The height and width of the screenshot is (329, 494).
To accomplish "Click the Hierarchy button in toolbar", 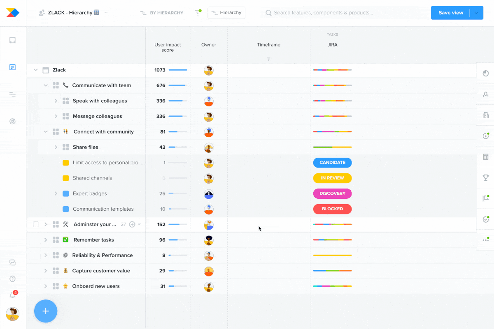I will 226,13.
